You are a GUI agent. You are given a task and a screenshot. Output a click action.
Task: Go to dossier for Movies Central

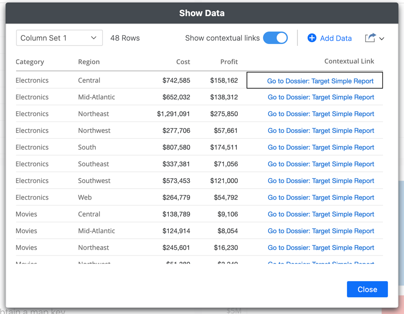tap(321, 214)
